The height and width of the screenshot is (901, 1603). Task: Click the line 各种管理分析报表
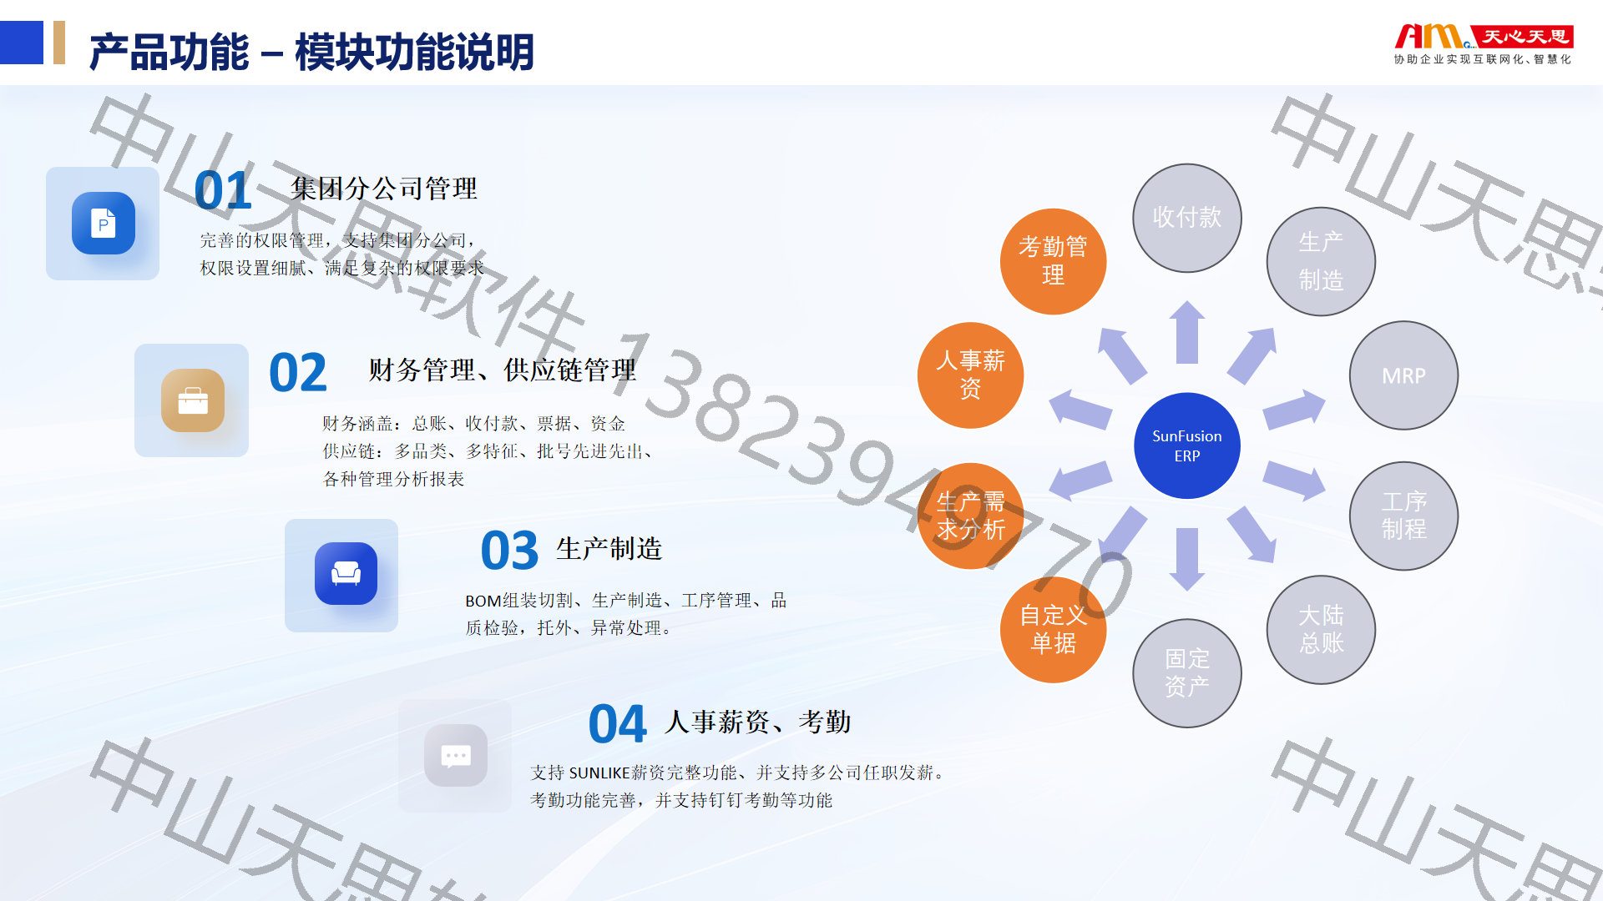coord(394,479)
